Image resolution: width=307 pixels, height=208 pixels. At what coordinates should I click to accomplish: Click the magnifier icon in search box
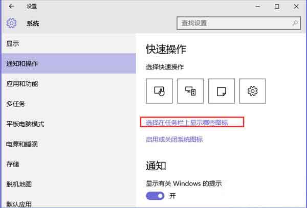pos(295,23)
